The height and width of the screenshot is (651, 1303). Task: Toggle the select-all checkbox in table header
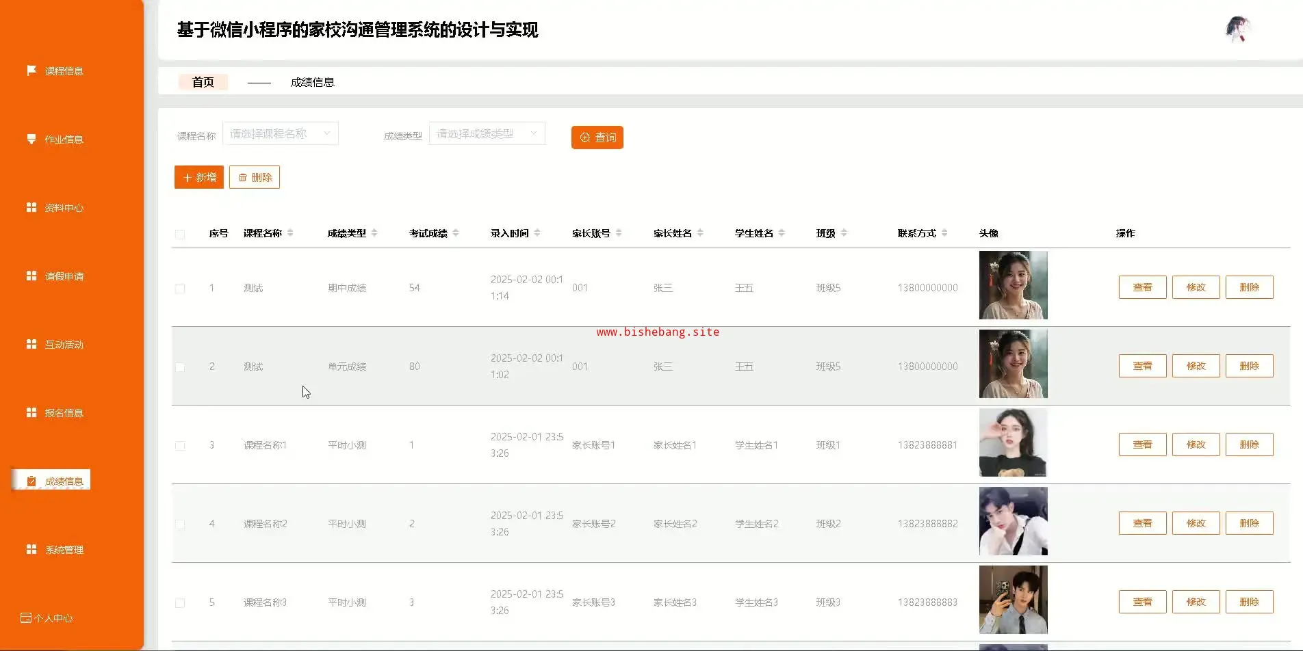(180, 234)
